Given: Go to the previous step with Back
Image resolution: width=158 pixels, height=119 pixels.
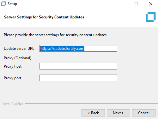Looking at the screenshot, I should click(x=93, y=113).
